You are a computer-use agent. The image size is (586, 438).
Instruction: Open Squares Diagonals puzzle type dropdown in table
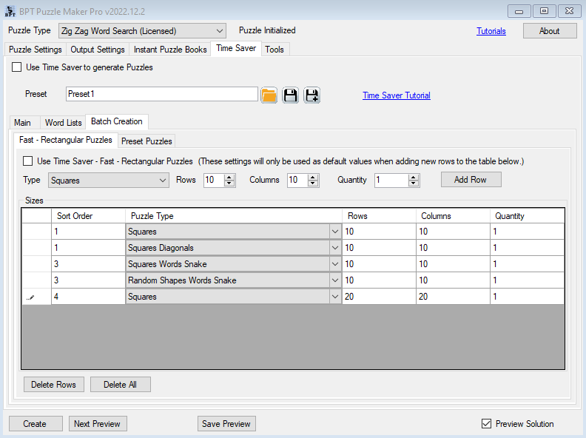pos(334,248)
